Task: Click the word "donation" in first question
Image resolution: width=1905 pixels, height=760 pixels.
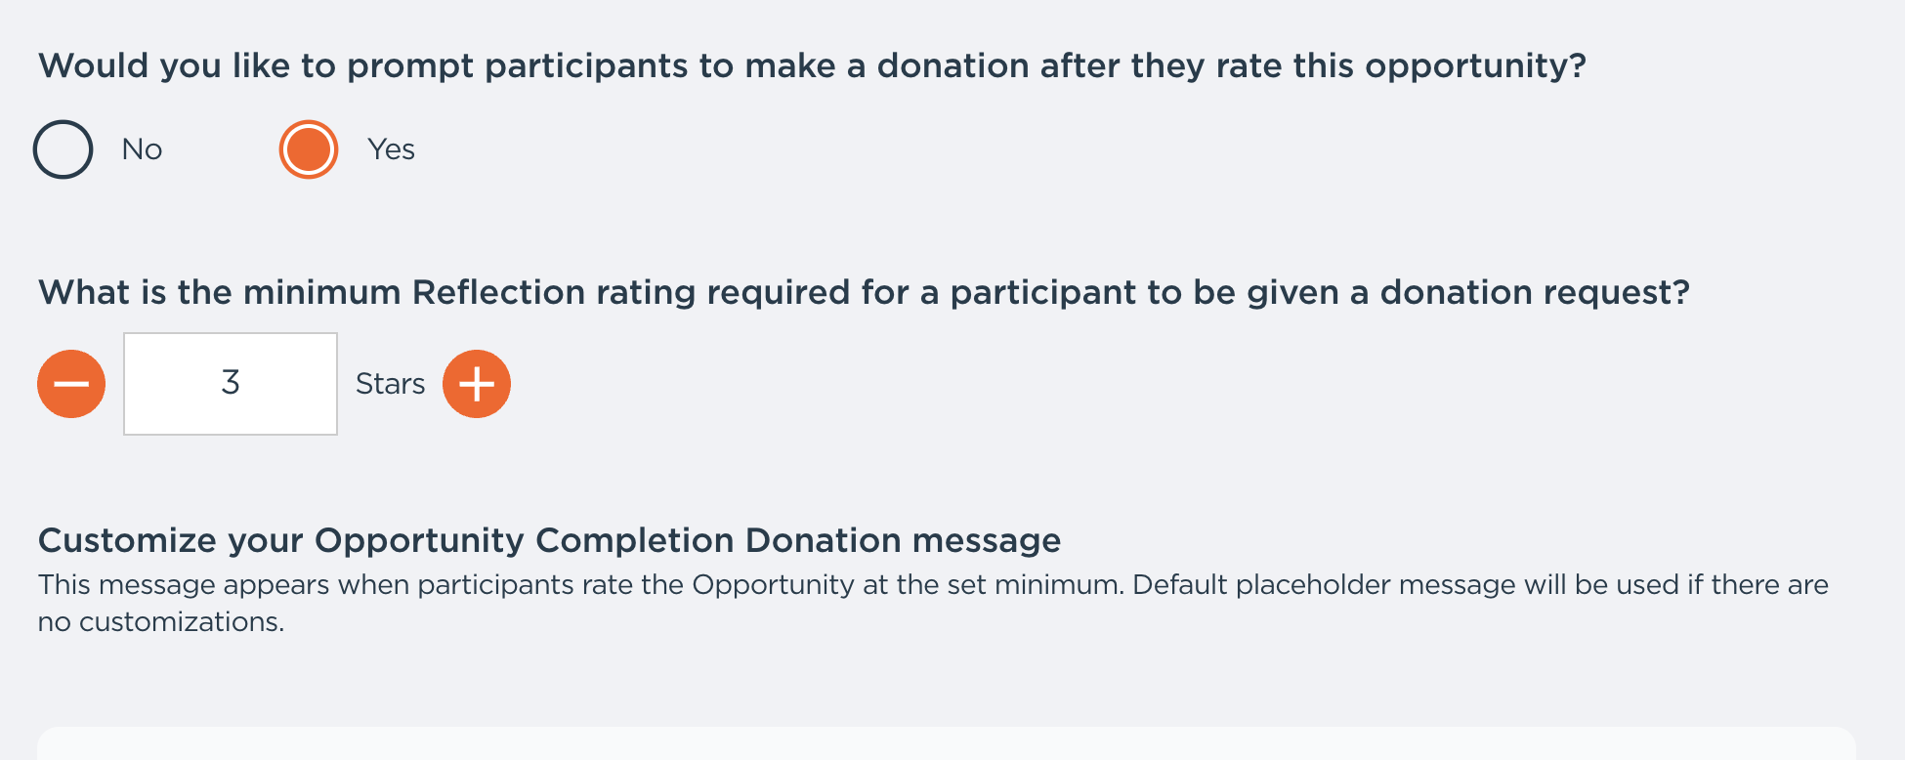Action: [952, 65]
